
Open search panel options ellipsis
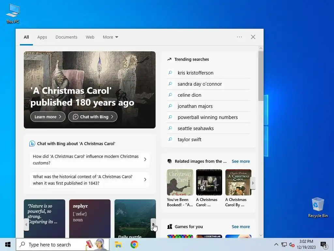239,37
